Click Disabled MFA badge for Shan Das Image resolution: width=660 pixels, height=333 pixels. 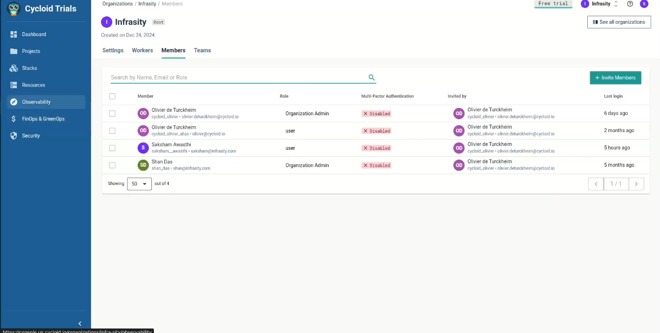point(377,165)
